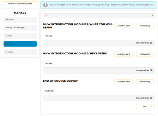The width and height of the screenshot is (158, 116).
Task: Click '1 activity' under Module 2 Next Steps
Action: click(x=48, y=63)
